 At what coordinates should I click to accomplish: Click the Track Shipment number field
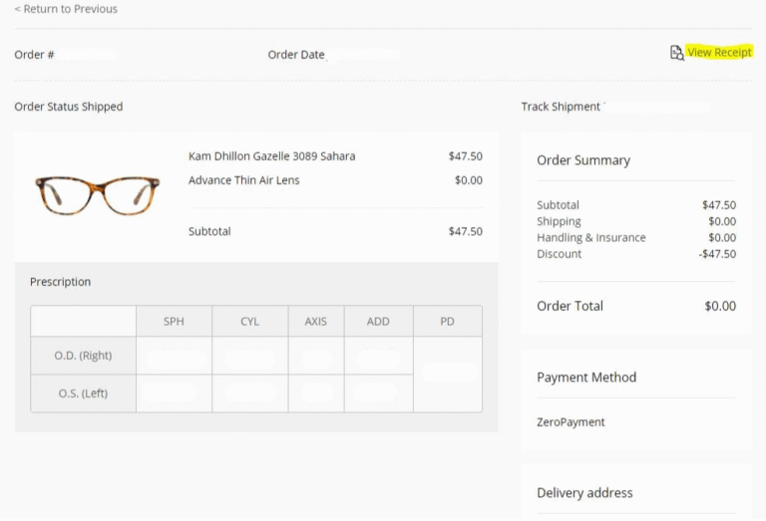pos(656,107)
